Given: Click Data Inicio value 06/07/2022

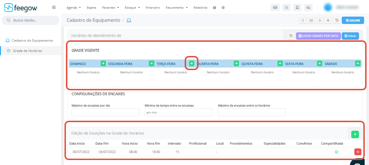Looking at the screenshot, I should point(81,152).
